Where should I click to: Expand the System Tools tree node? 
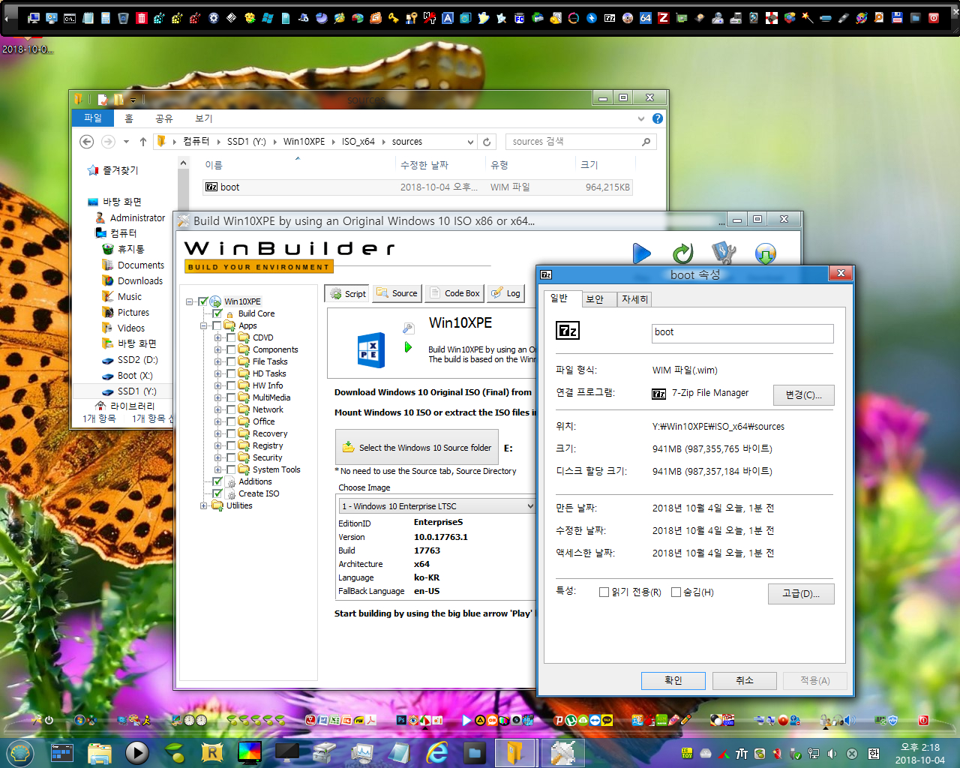coord(218,469)
